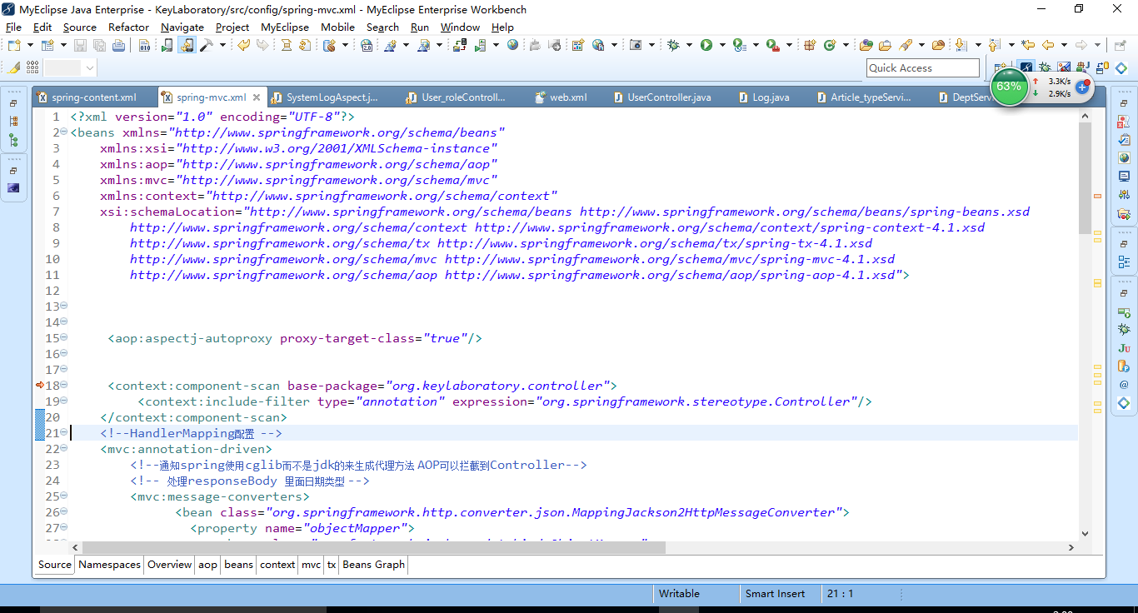
Task: Go to Last Edit Location arrow icon
Action: point(1027,45)
